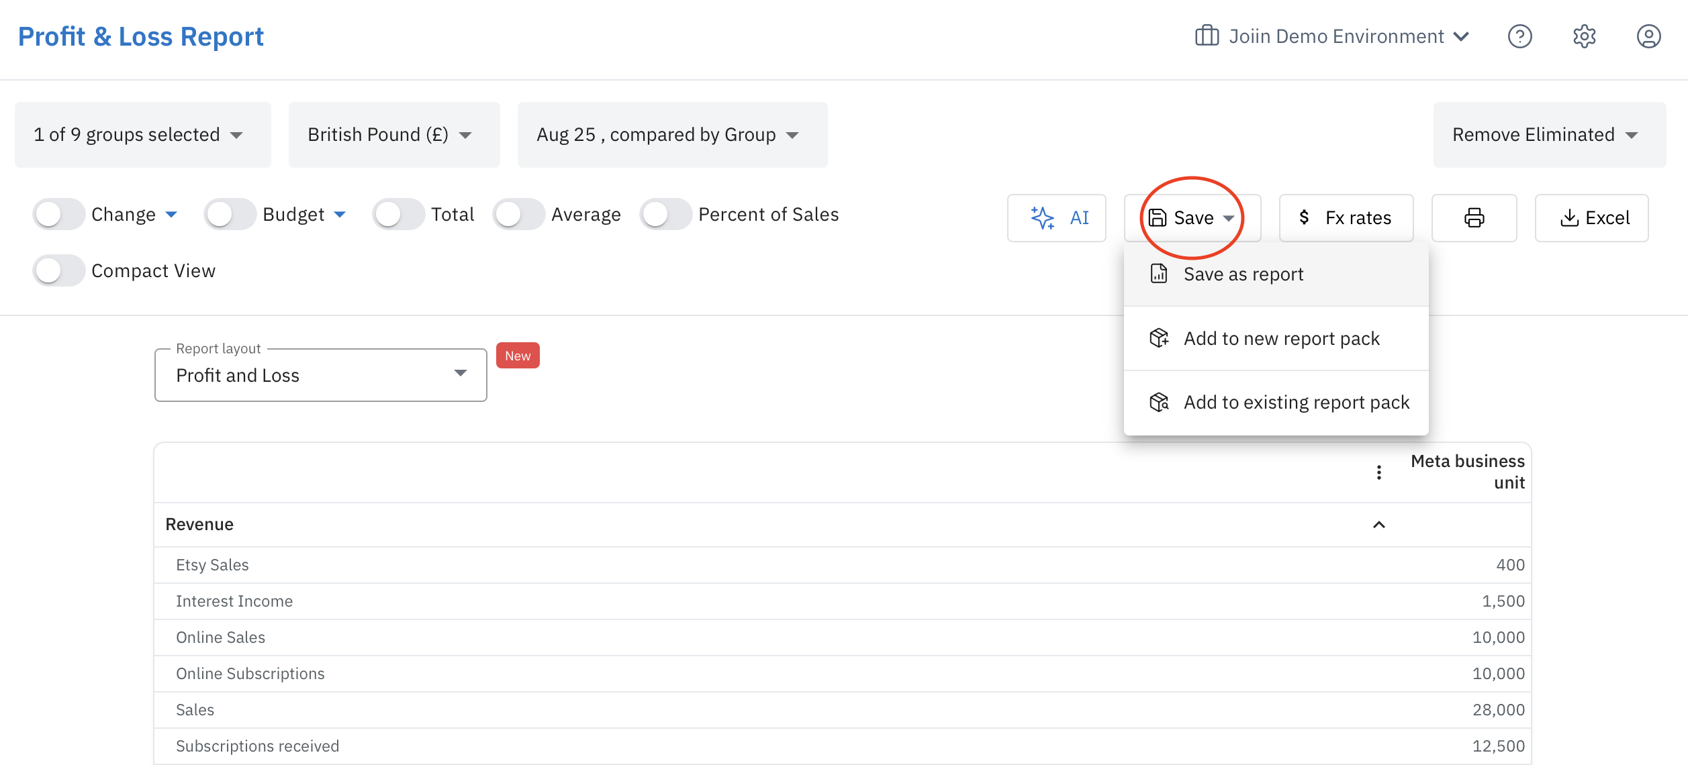Toggle Percent of Sales on
The image size is (1688, 765).
tap(665, 215)
